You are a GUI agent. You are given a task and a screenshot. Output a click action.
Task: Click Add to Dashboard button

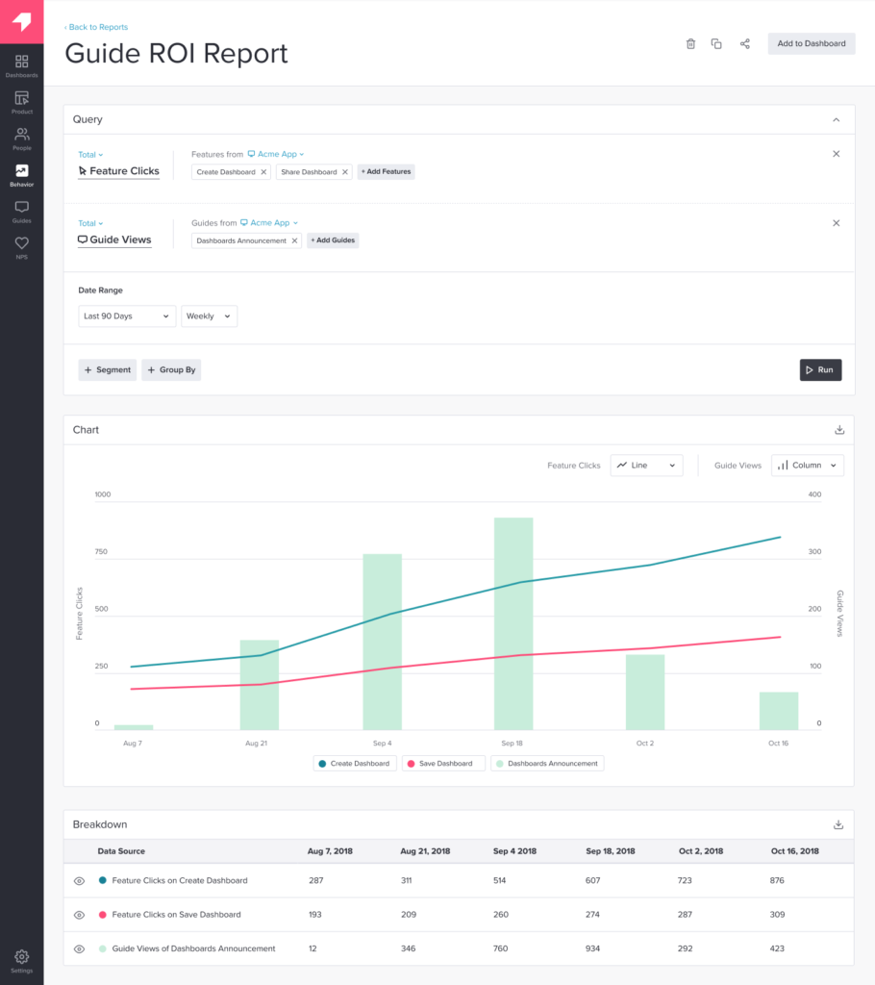[x=811, y=43]
